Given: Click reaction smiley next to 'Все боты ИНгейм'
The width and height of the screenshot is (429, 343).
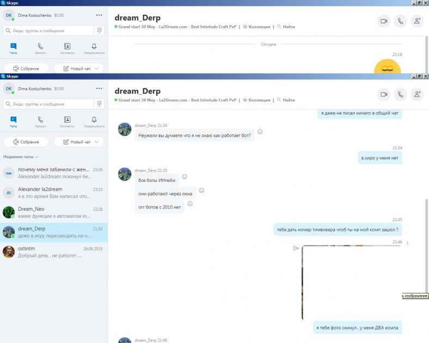Looking at the screenshot, I should [x=185, y=177].
